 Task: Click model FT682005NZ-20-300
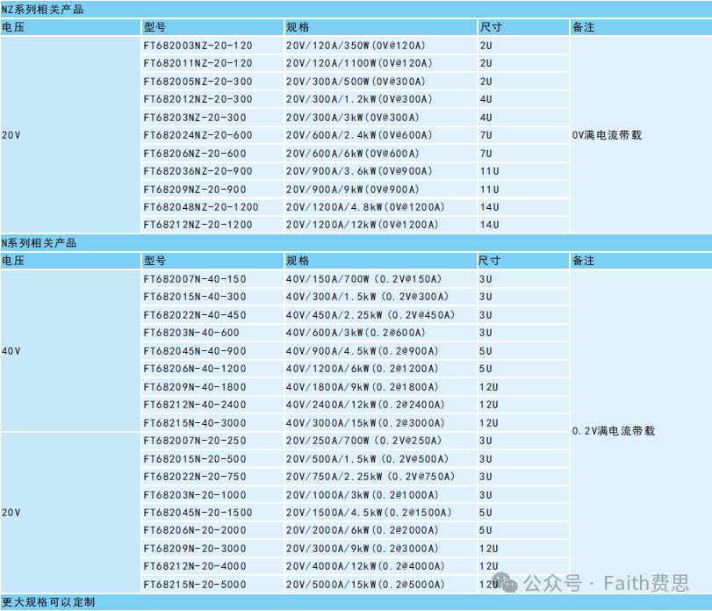tap(198, 82)
